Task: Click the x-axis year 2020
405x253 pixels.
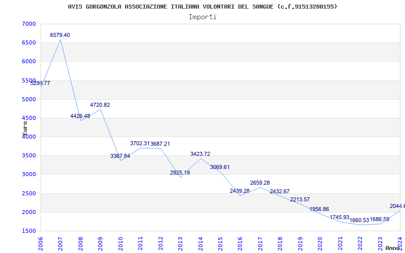Action: [x=320, y=243]
